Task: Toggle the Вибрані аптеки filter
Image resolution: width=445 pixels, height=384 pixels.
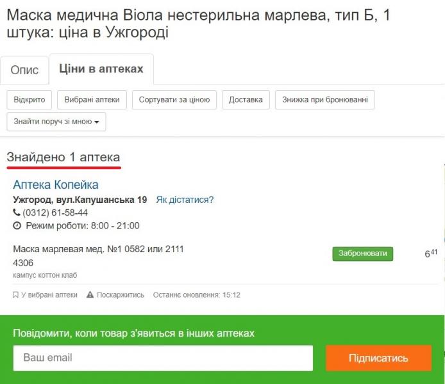Action: point(92,100)
